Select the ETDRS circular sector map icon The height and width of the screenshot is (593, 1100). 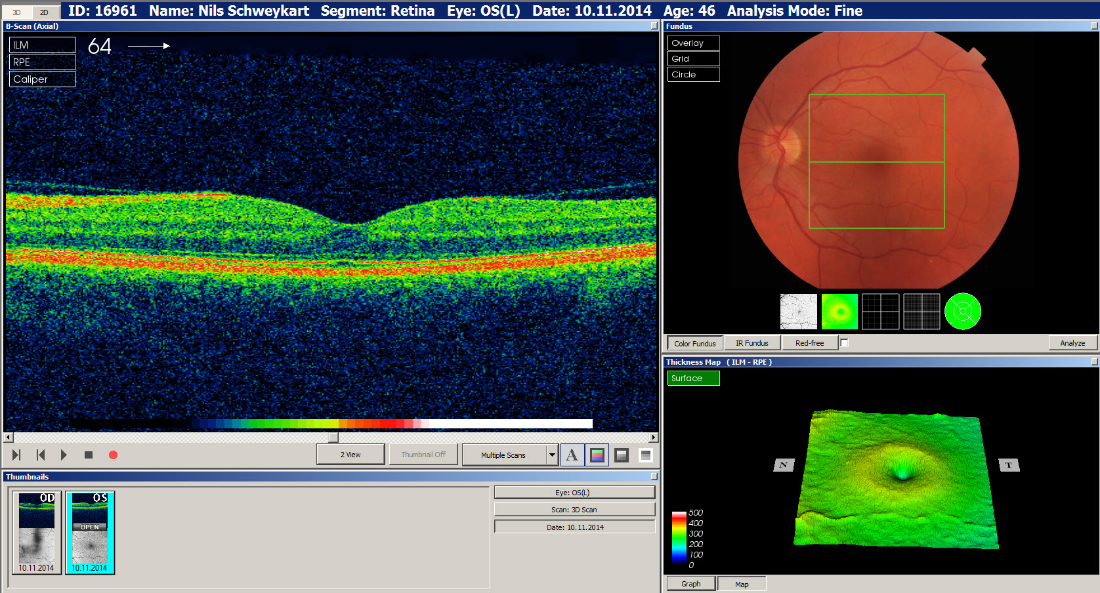962,311
